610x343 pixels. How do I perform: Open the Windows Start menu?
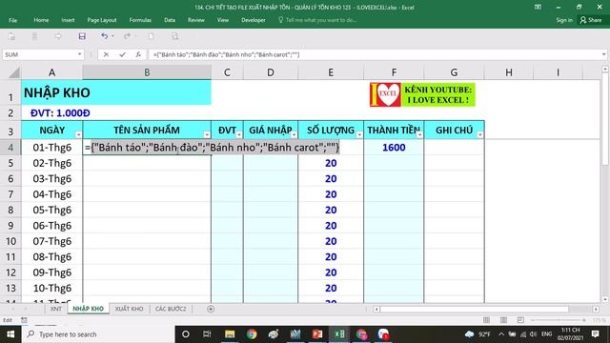[x=10, y=334]
